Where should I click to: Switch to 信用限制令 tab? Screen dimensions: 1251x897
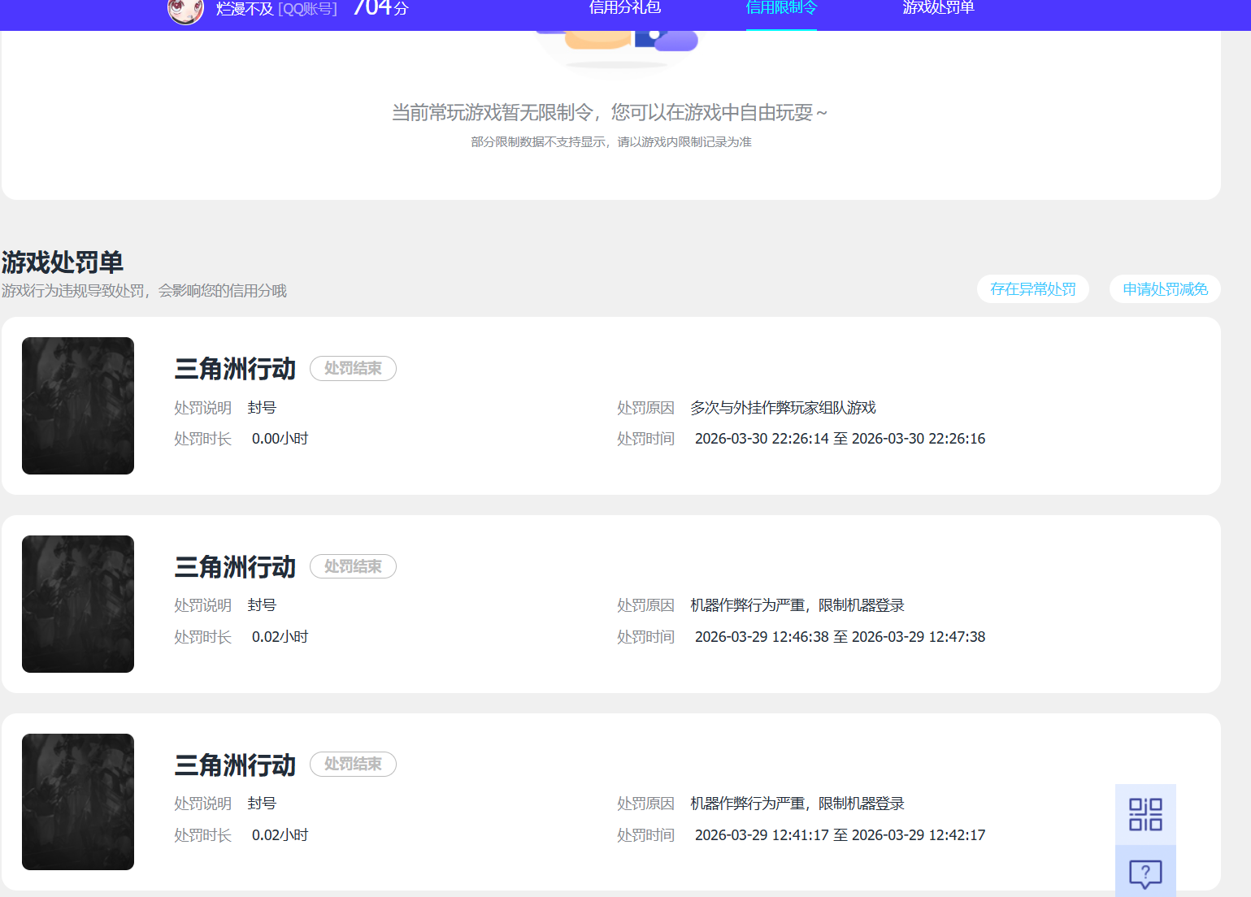tap(781, 8)
